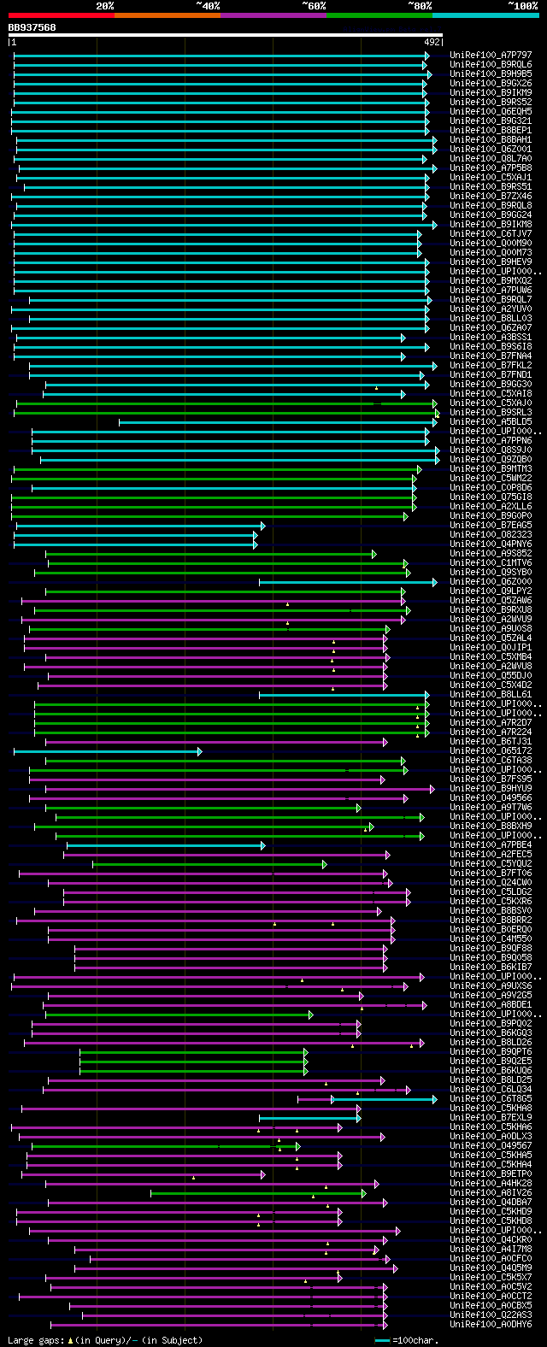Viewport: 547px width, 1347px height.
Task: Select hit UniRef100_B8BRR2
Action: pos(491,920)
